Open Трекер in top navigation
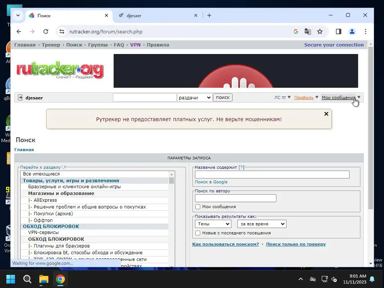The height and width of the screenshot is (288, 384). [51, 45]
